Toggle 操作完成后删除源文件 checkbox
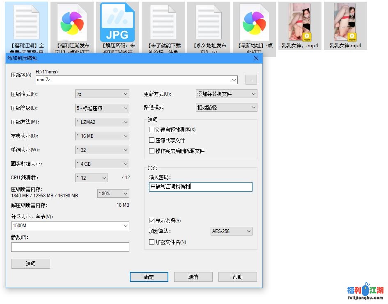 [x=152, y=151]
